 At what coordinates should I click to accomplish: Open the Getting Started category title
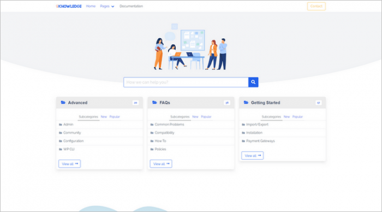click(x=266, y=103)
